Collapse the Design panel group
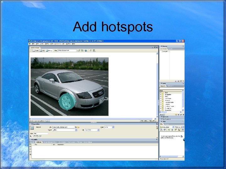The image size is (226, 169). [161, 46]
